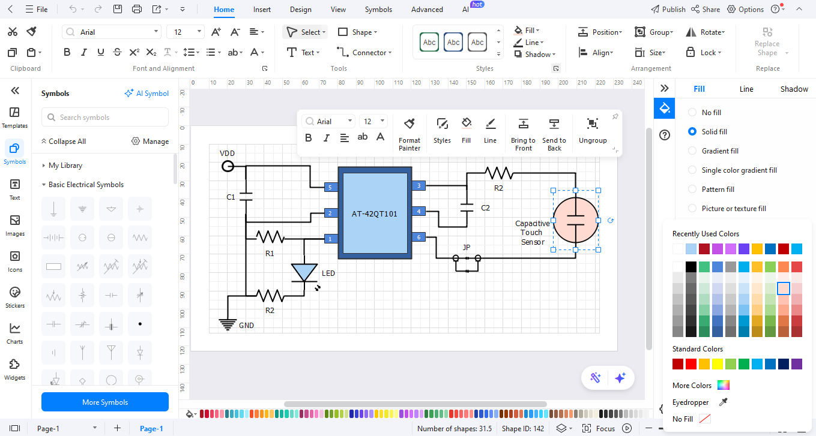Collapse the left sidebar with double chevron
Image resolution: width=816 pixels, height=436 pixels.
tap(15, 91)
